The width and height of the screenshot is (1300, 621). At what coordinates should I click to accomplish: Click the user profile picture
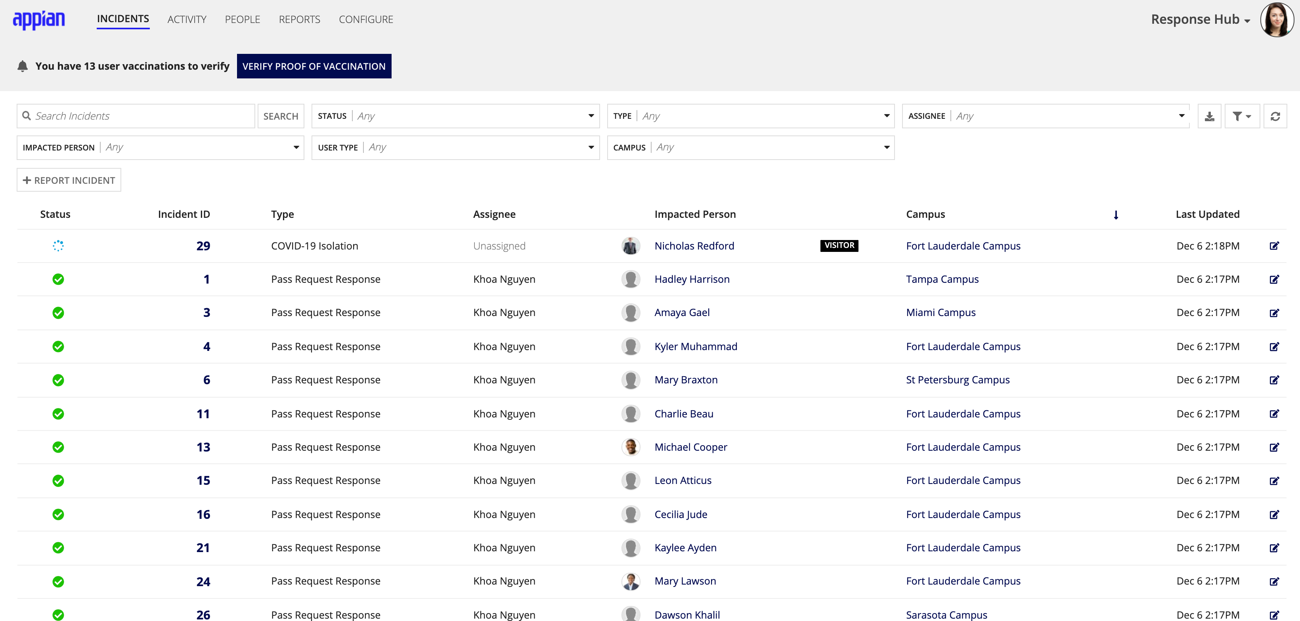(1277, 20)
